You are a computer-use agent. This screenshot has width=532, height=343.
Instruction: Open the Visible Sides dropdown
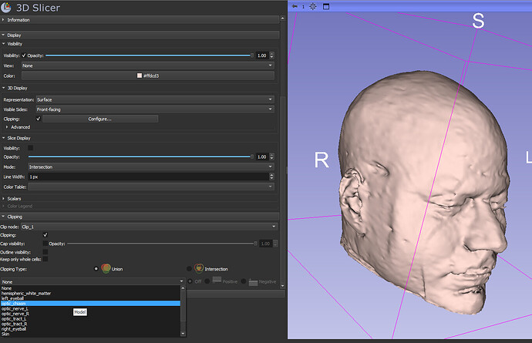tap(153, 109)
